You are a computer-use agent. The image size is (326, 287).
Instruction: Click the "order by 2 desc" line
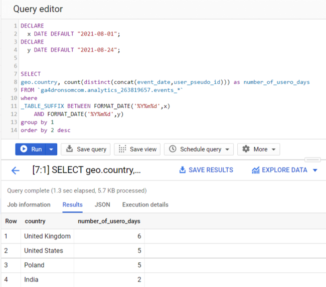pyautogui.click(x=46, y=130)
